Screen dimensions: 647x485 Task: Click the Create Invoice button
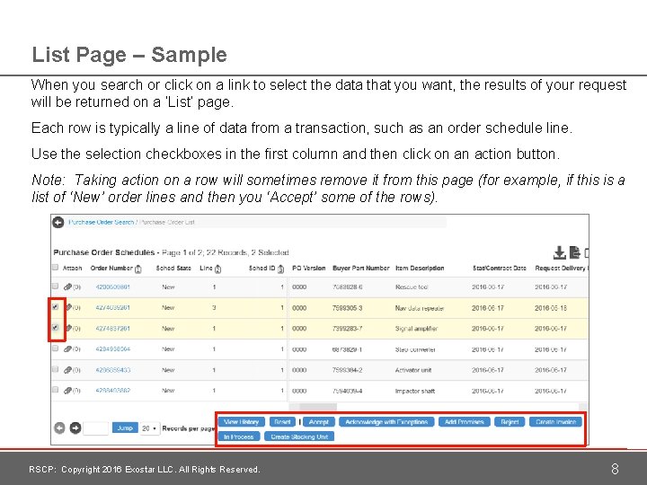point(556,422)
